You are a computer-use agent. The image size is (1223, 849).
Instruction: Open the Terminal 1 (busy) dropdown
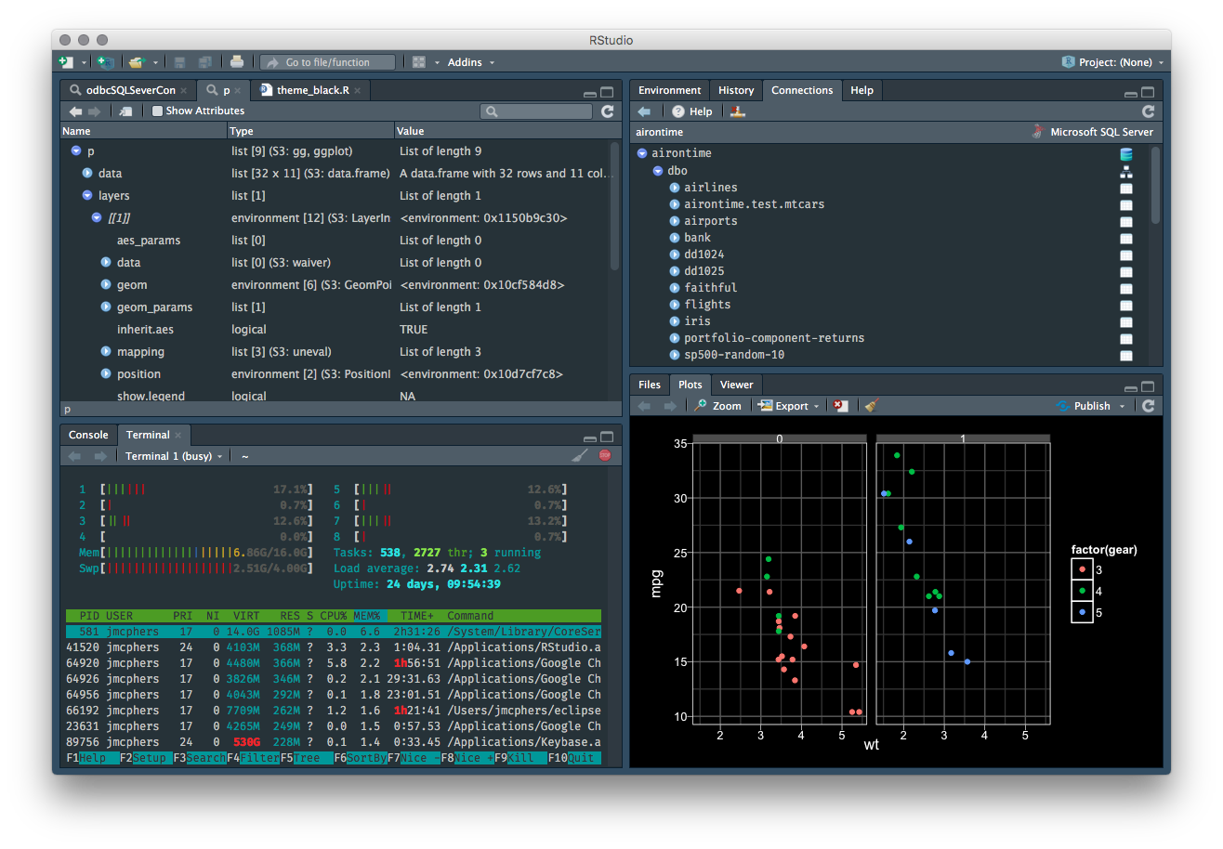(174, 456)
